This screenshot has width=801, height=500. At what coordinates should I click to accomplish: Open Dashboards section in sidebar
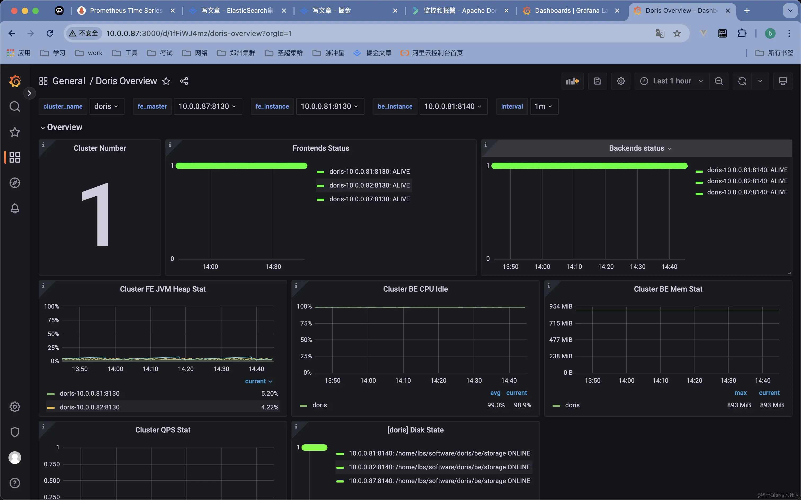pos(15,157)
